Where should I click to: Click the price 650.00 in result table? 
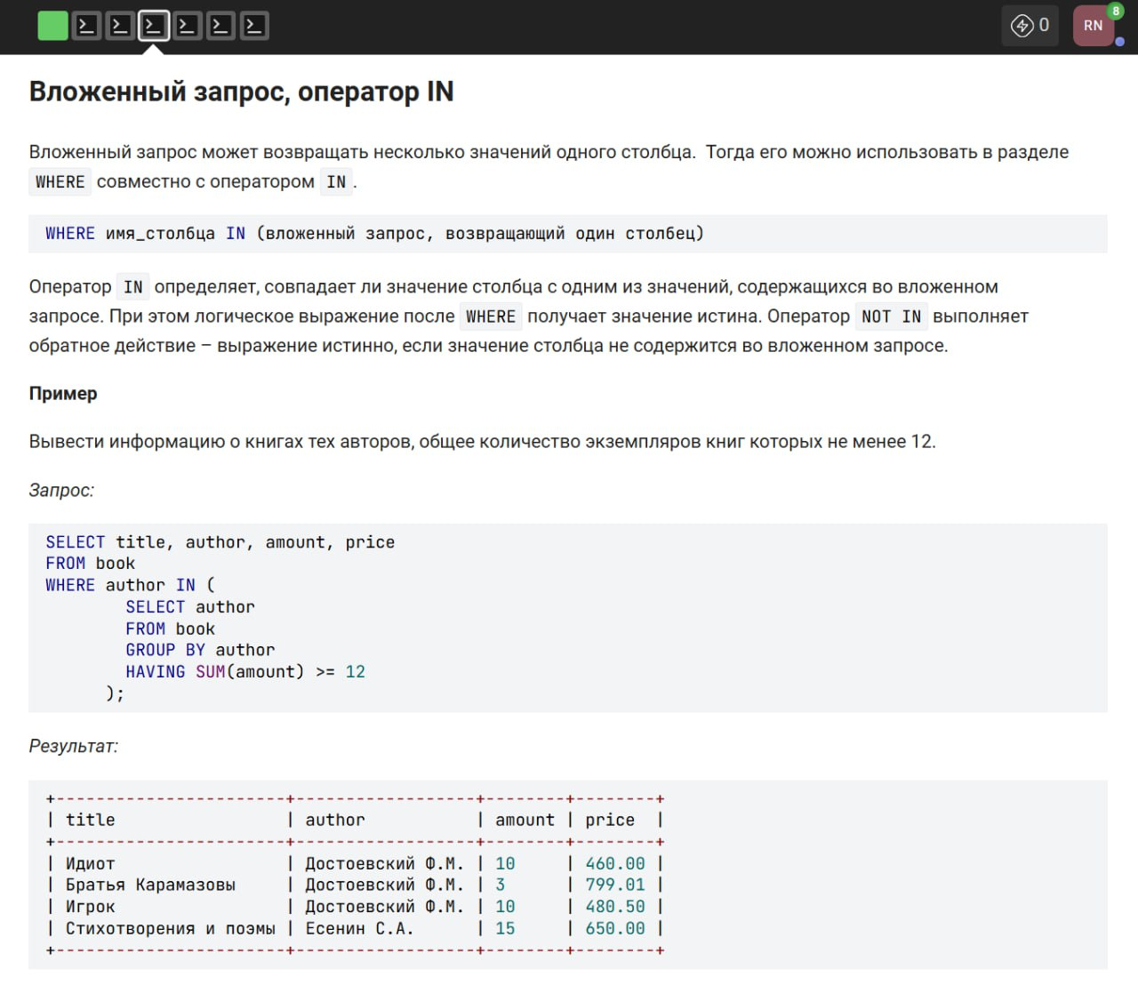point(614,928)
